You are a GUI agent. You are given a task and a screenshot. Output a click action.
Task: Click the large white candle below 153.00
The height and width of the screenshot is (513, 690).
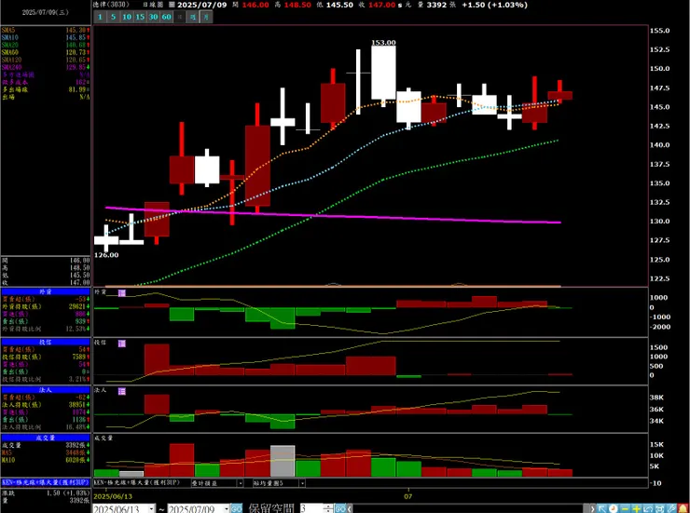click(x=383, y=73)
